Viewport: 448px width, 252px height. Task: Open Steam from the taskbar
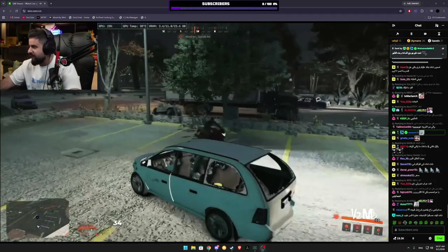232,248
